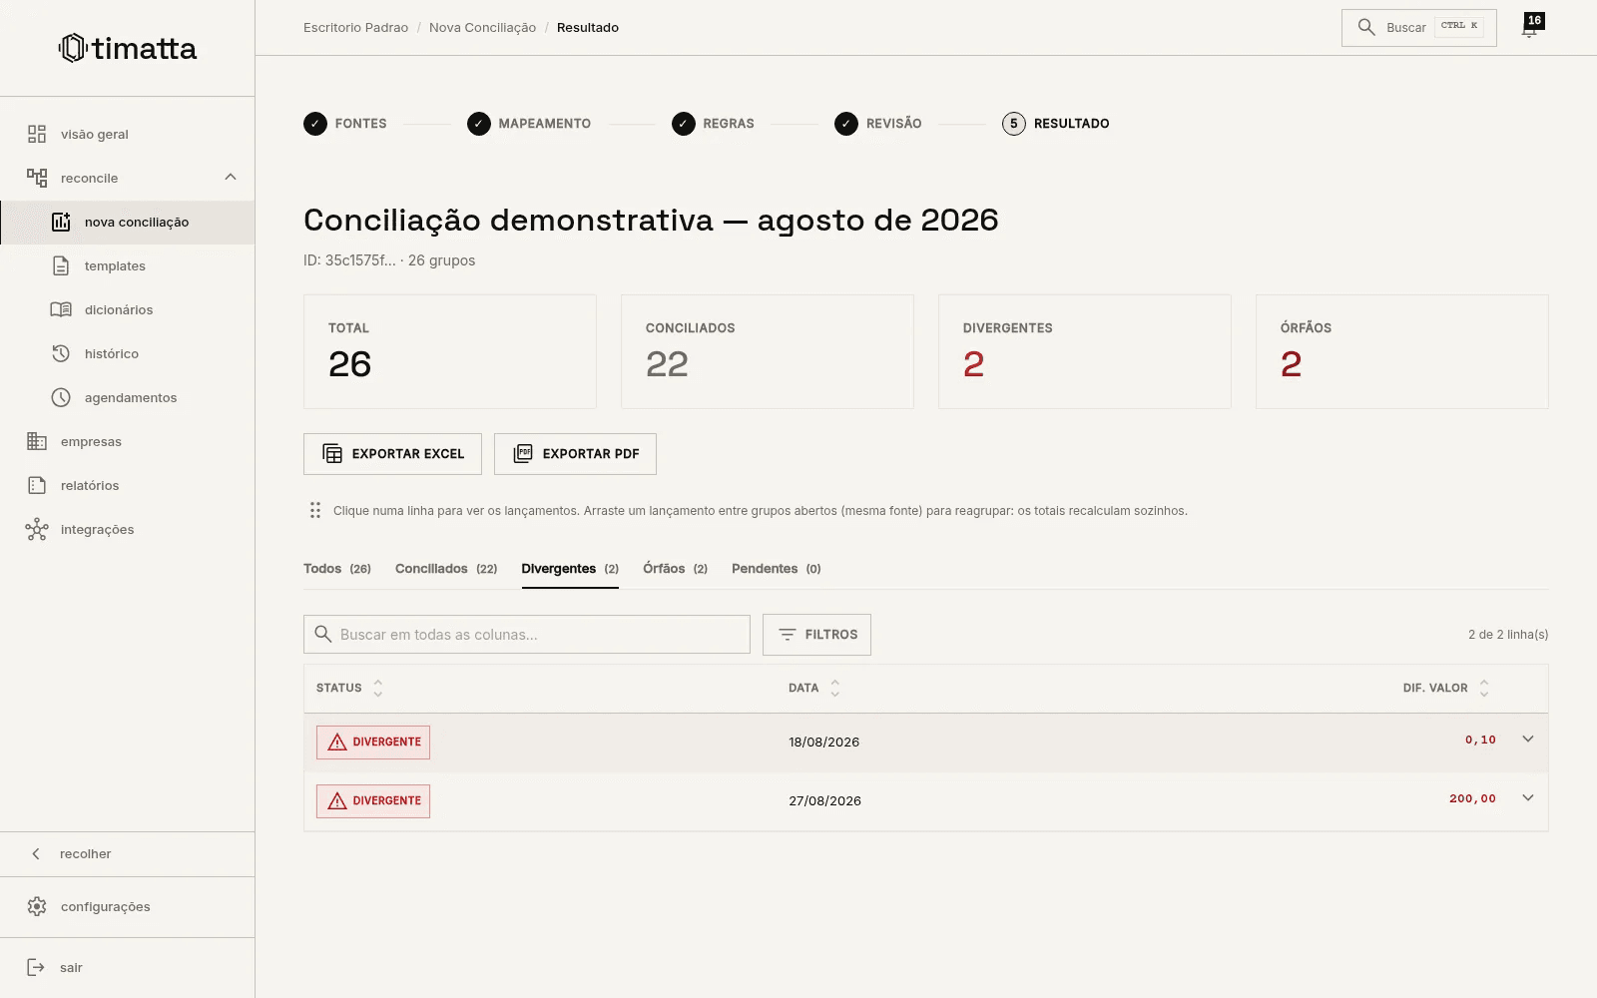Screen dimensions: 1597x998
Task: Go to Nova Conciliação breadcrumb link
Action: pos(482,28)
